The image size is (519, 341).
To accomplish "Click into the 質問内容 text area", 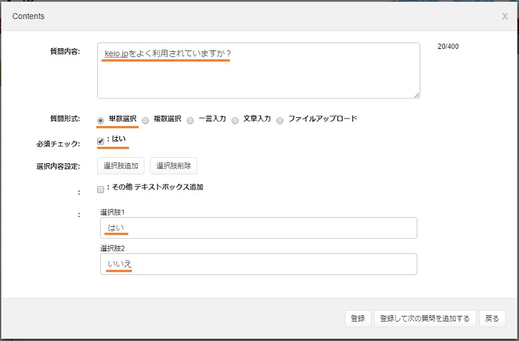I will (258, 70).
